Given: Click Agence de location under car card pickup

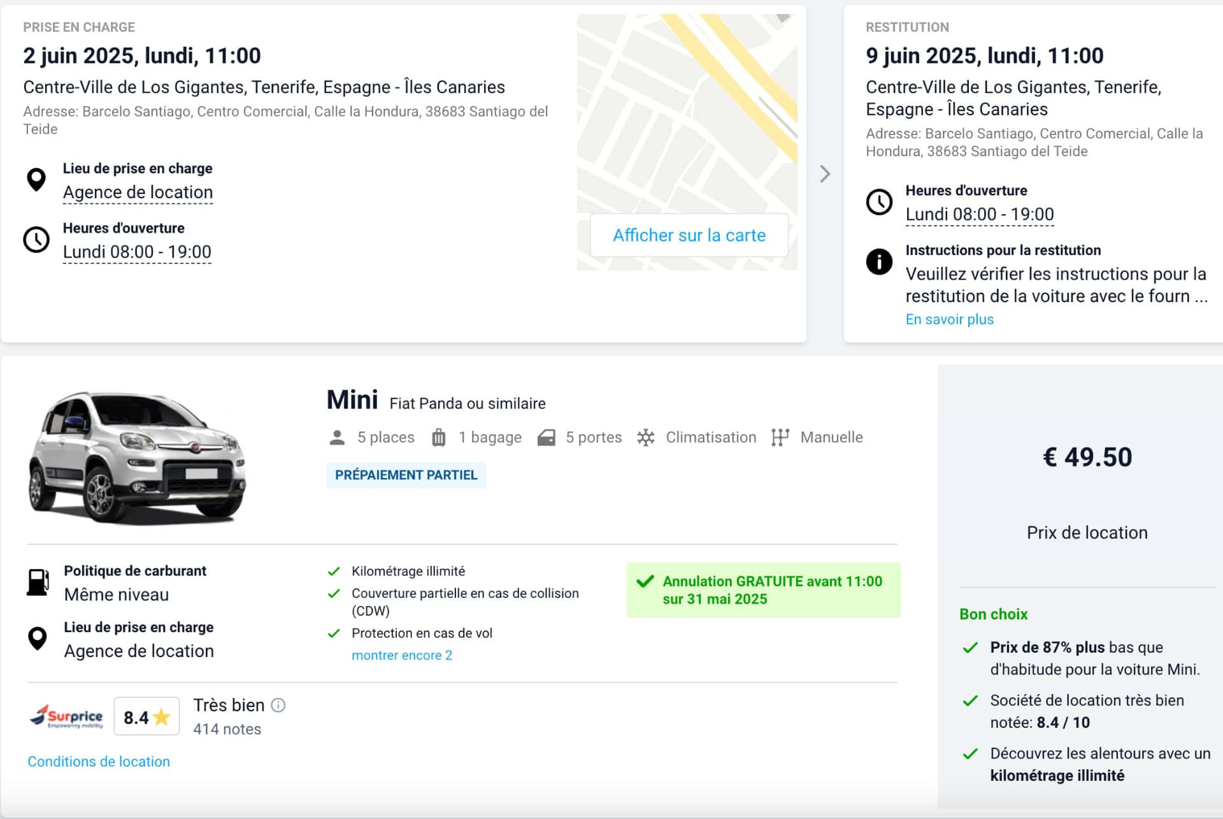Looking at the screenshot, I should [x=139, y=651].
